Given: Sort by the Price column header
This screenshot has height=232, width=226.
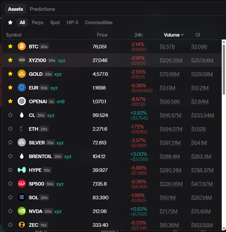Looking at the screenshot, I should pos(102,35).
